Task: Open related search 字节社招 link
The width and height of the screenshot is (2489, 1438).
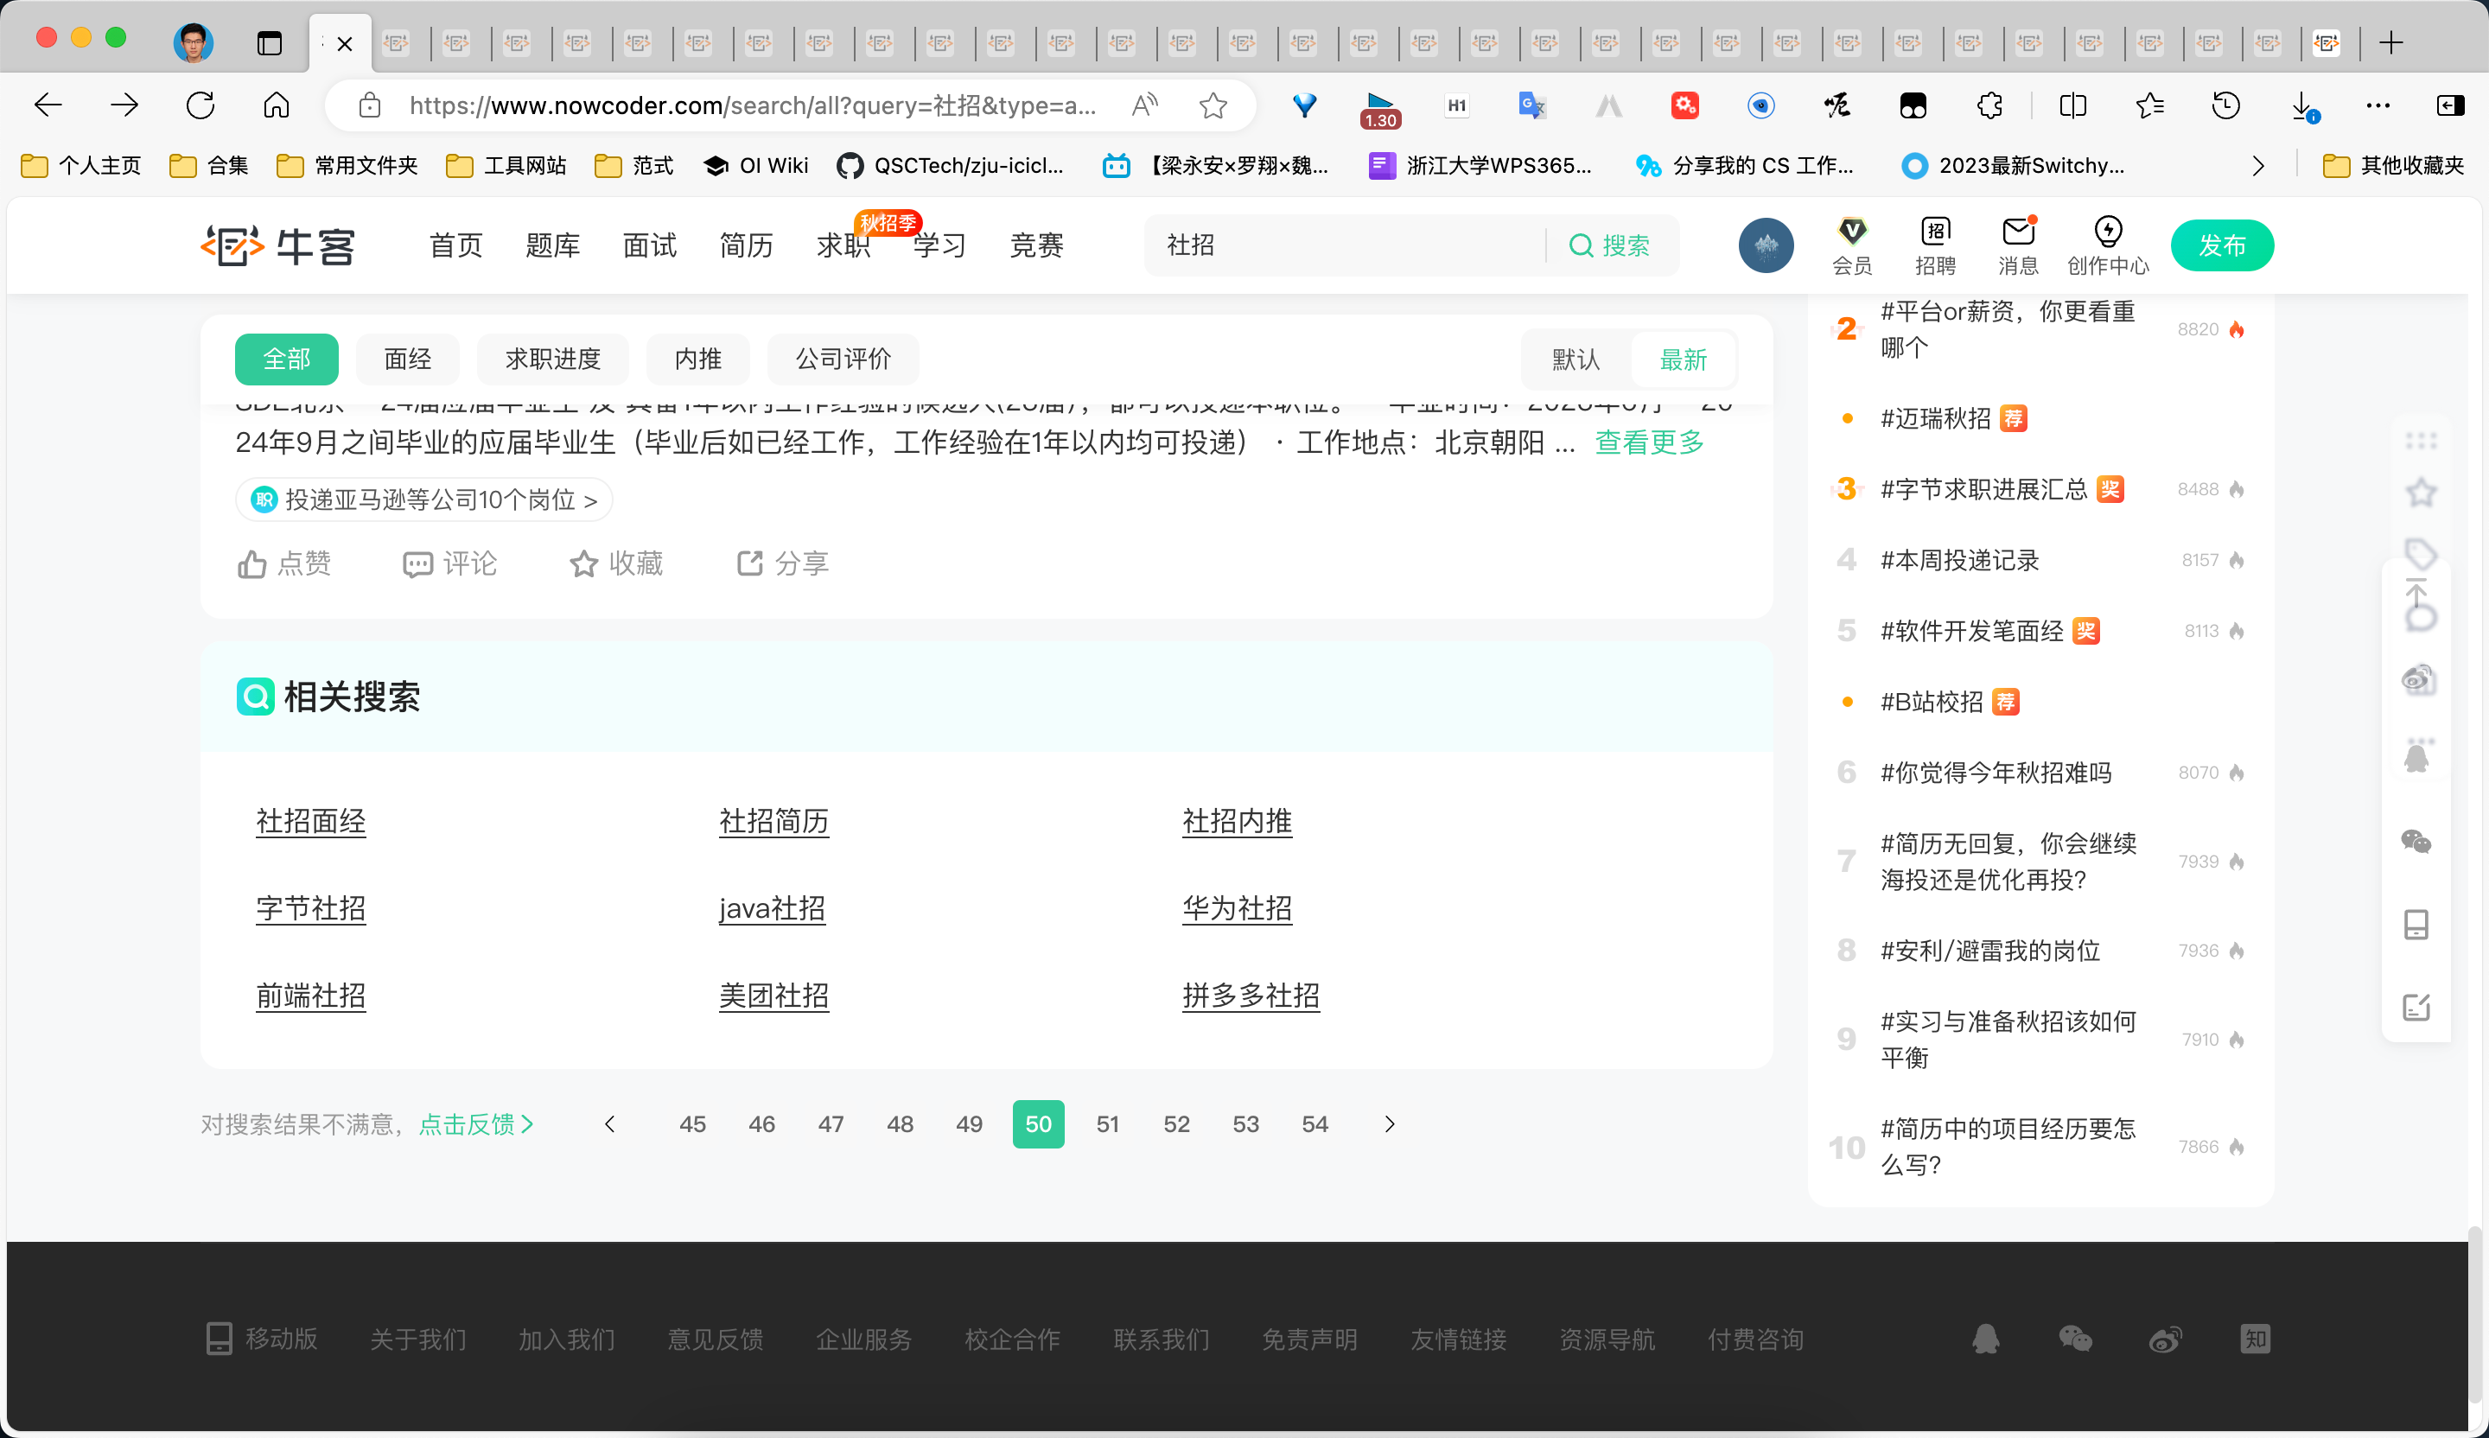Action: pyautogui.click(x=310, y=908)
